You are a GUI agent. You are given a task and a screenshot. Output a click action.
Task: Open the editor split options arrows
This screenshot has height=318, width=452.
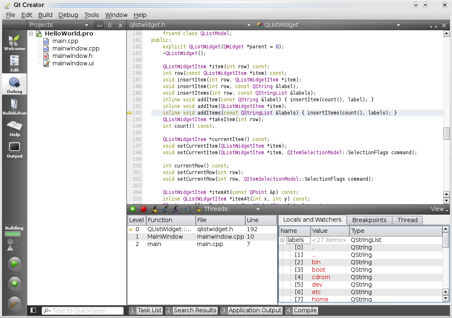[x=433, y=26]
